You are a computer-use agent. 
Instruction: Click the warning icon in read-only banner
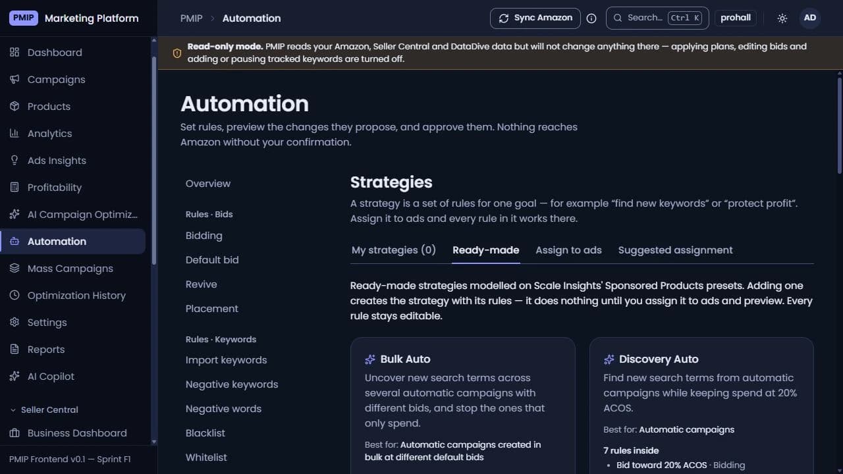177,53
